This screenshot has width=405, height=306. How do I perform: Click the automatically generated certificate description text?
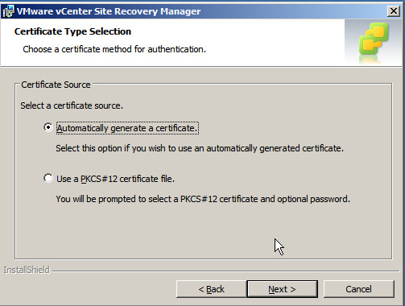pos(200,148)
